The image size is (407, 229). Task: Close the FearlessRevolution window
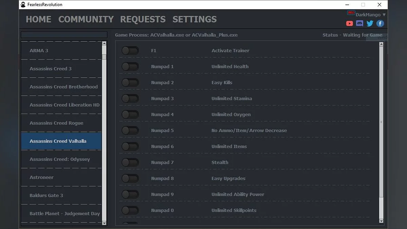[x=380, y=4]
